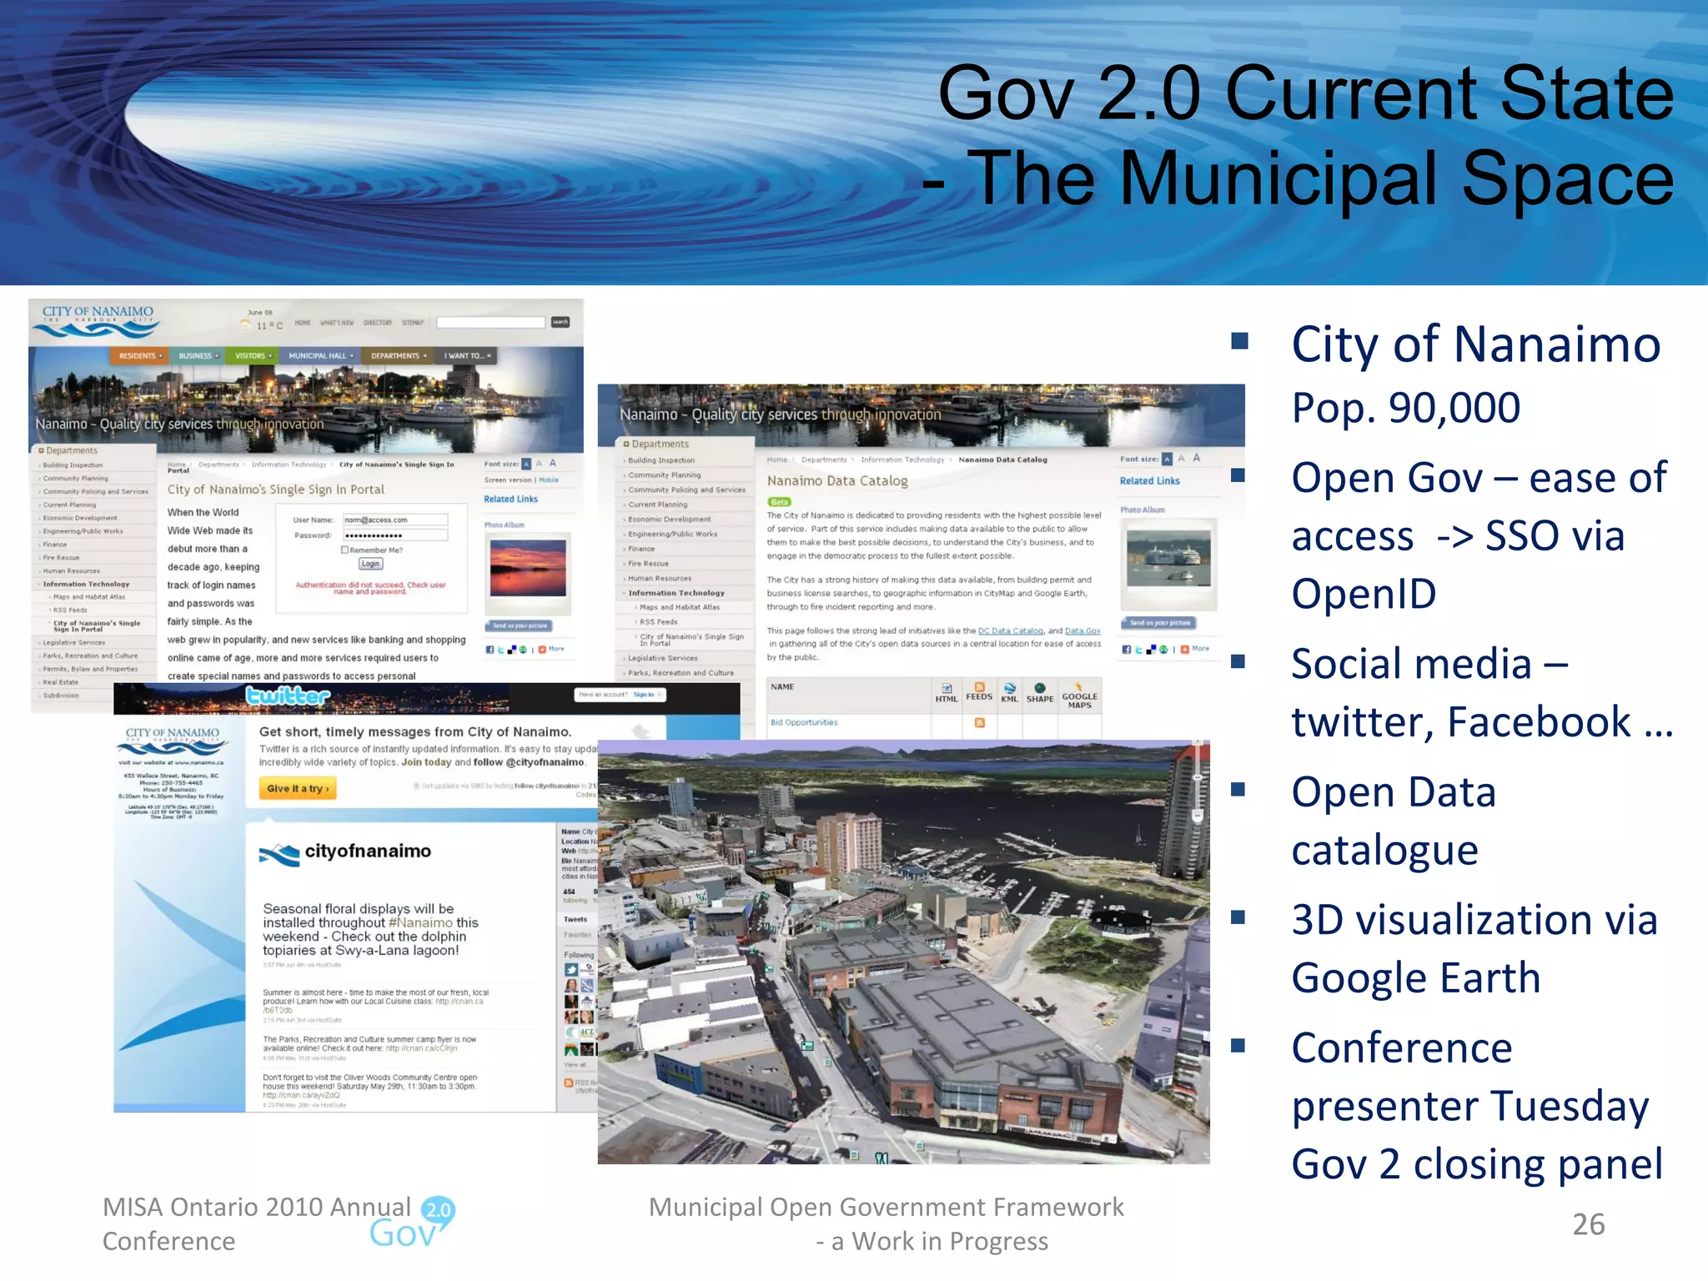Click the HTML column icon in data catalog table
This screenshot has height=1281, width=1708.
947,688
